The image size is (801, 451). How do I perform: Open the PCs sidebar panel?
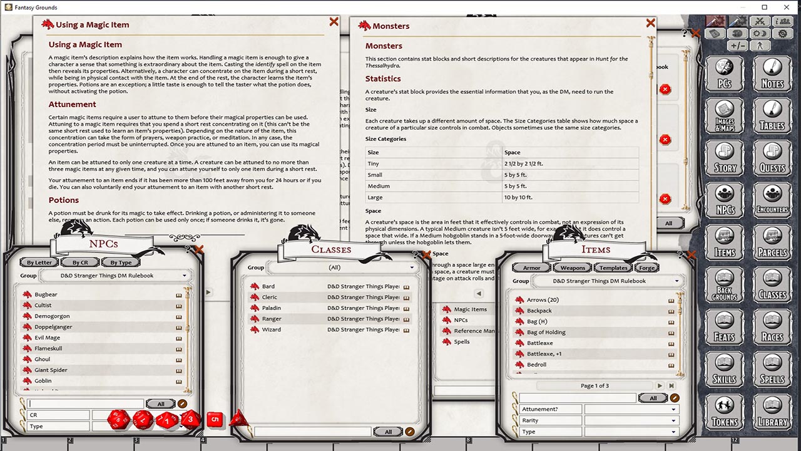(x=725, y=73)
